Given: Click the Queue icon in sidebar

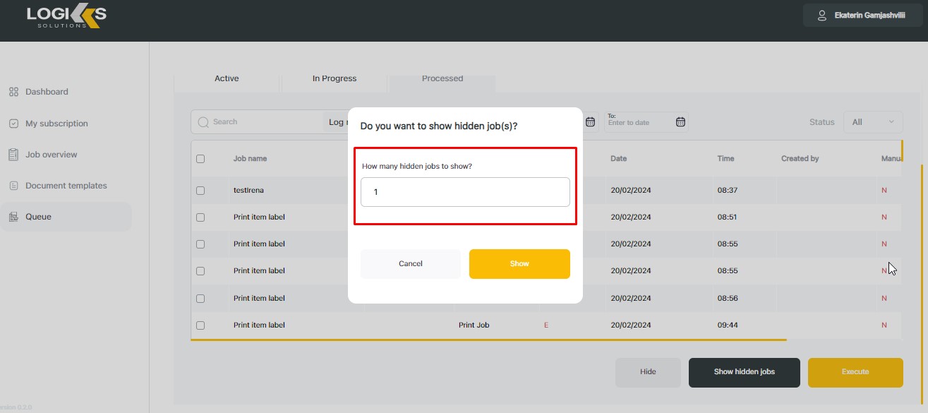Looking at the screenshot, I should pos(13,217).
